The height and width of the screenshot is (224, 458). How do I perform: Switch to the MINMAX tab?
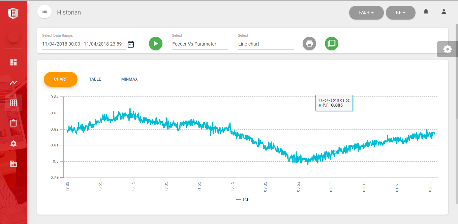(x=129, y=79)
